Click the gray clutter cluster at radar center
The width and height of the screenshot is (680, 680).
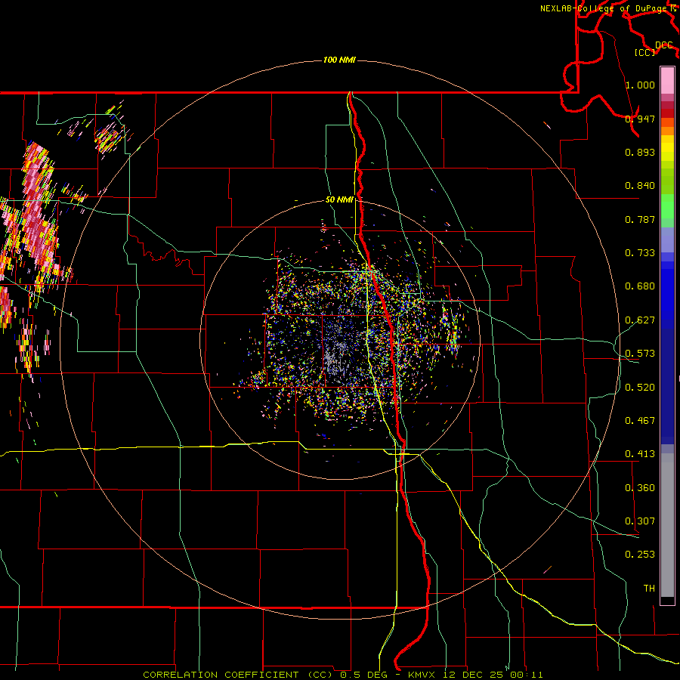coord(337,358)
